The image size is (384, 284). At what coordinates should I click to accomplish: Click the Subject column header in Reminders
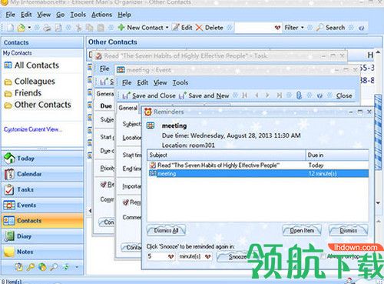pos(227,155)
